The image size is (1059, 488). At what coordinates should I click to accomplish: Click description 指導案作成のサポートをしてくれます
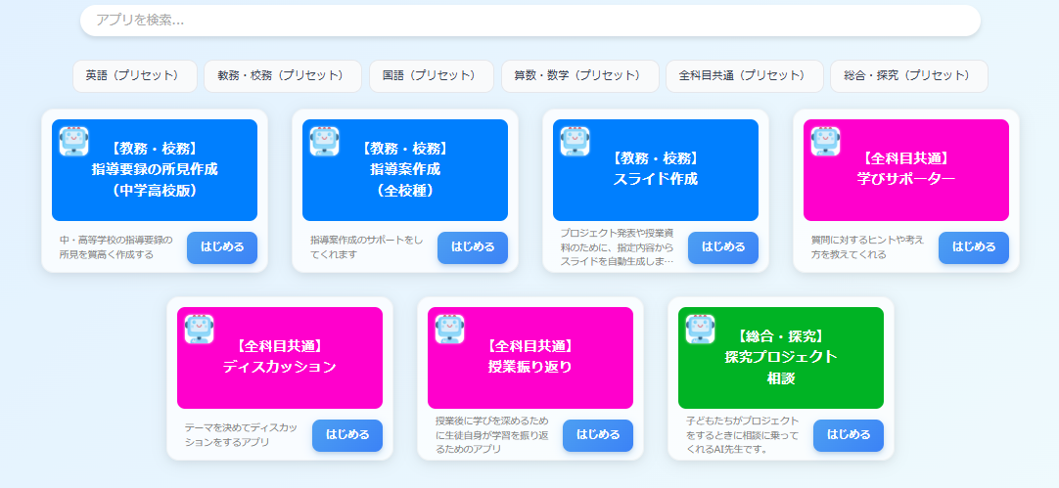367,247
